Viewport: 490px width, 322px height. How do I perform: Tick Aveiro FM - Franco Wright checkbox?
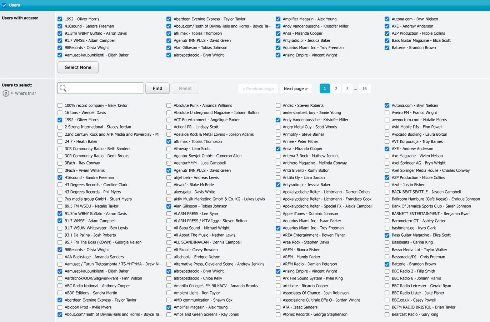(x=387, y=113)
